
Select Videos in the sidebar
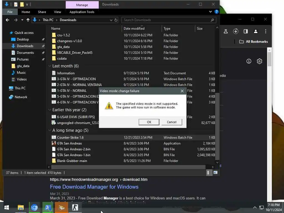[22, 79]
